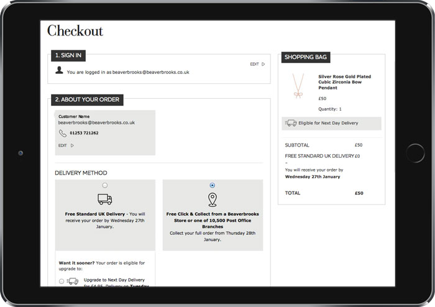Image resolution: width=435 pixels, height=307 pixels.
Task: Click the Free Standard UK Delivery option card text
Action: pyautogui.click(x=105, y=220)
